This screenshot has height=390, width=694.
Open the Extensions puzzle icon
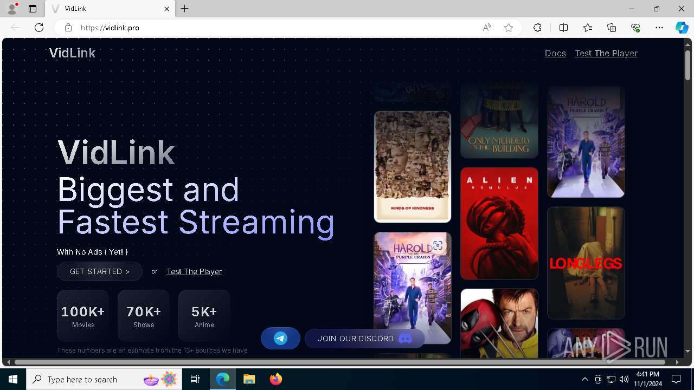(537, 28)
